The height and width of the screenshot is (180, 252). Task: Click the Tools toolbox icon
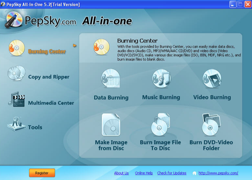point(16,124)
